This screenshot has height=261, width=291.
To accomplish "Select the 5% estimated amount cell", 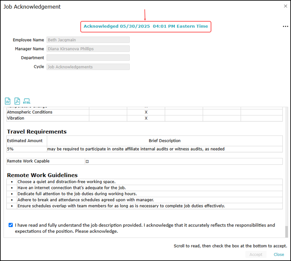I will 26,149.
